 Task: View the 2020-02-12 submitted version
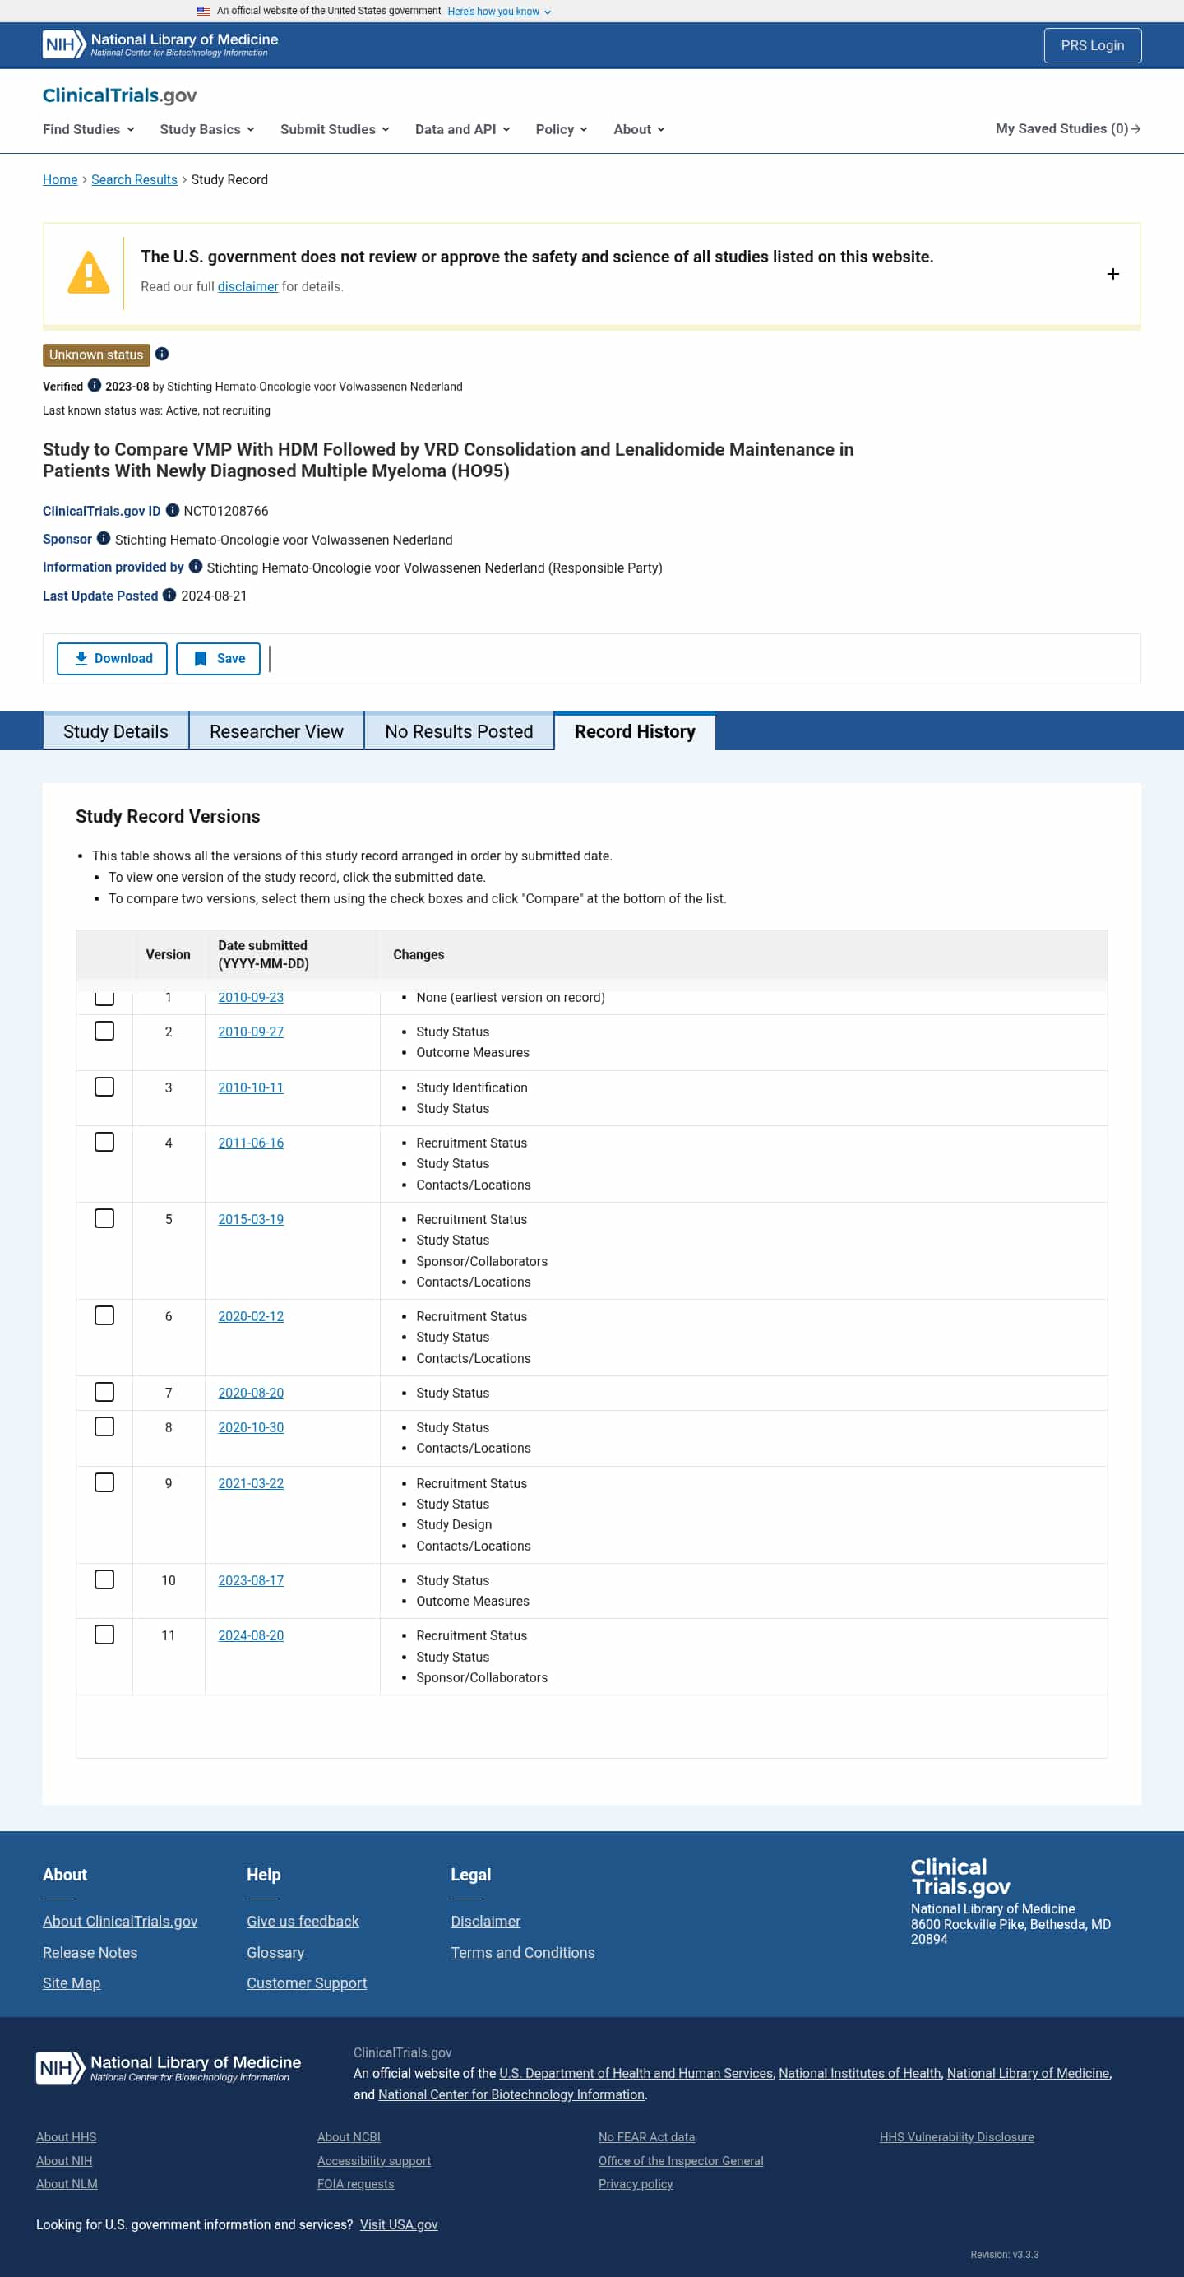[x=251, y=1316]
